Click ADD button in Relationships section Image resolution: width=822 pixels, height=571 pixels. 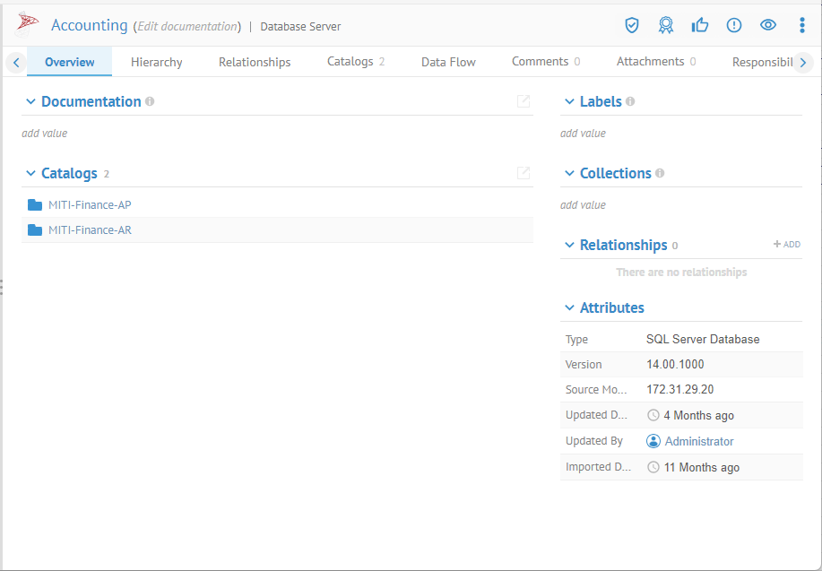click(787, 245)
